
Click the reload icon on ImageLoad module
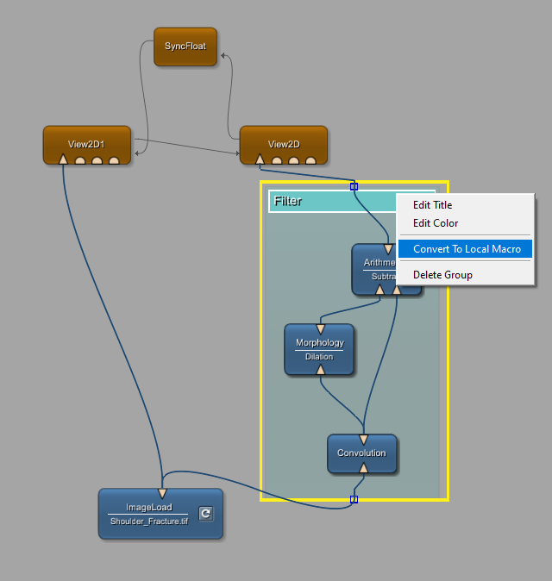tap(205, 514)
